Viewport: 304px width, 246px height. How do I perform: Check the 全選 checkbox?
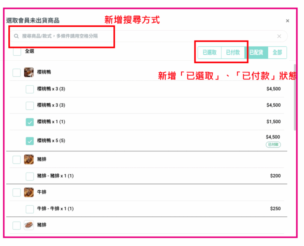(17, 52)
